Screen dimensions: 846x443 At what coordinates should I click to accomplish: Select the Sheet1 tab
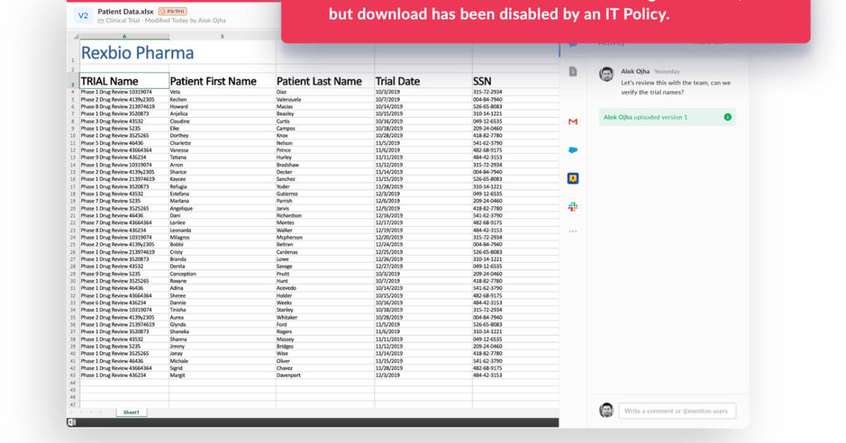pos(131,412)
